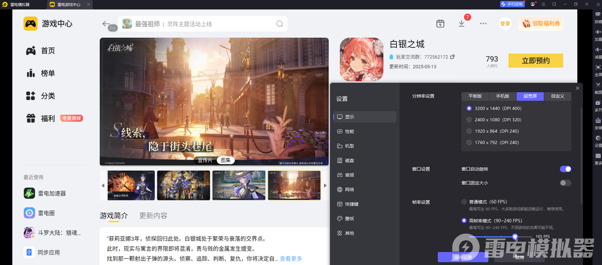Screen dimensions: 602x265
Task: Toggle 窗口自动旋转 switch off
Action: tap(566, 169)
